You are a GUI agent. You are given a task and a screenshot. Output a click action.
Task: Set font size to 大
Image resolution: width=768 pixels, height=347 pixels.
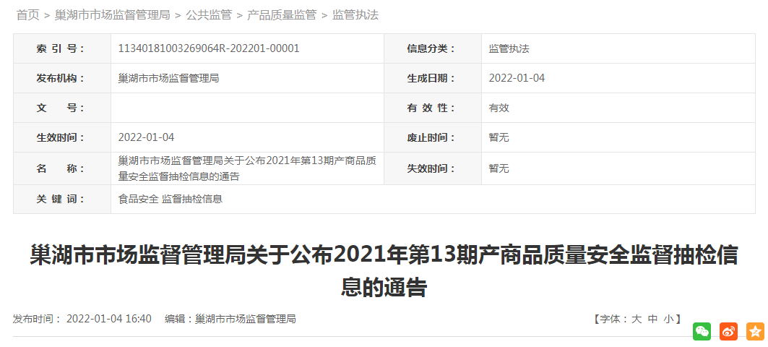tap(637, 319)
